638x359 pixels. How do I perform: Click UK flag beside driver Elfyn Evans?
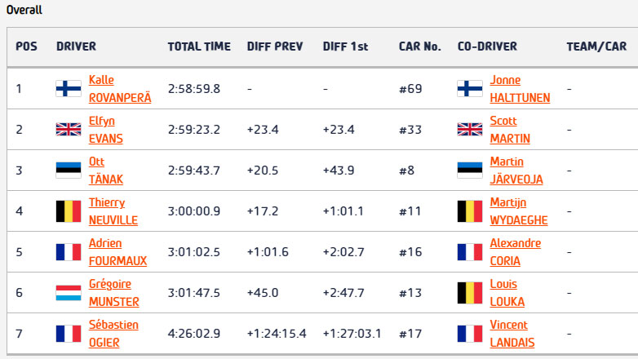click(x=68, y=130)
